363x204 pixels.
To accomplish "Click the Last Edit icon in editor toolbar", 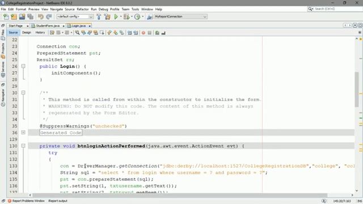I will click(x=52, y=33).
